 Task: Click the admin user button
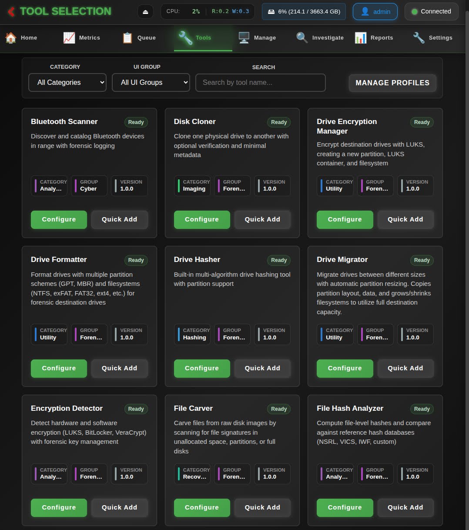coord(375,12)
